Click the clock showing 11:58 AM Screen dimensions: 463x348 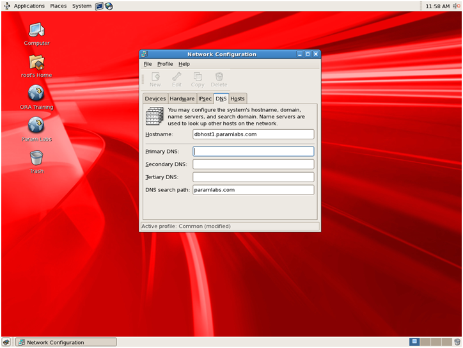pos(437,6)
